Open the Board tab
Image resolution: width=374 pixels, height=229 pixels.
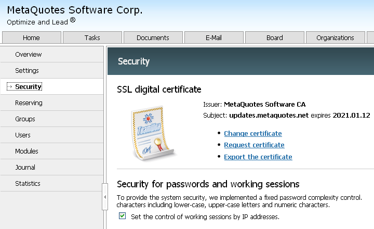tap(275, 37)
